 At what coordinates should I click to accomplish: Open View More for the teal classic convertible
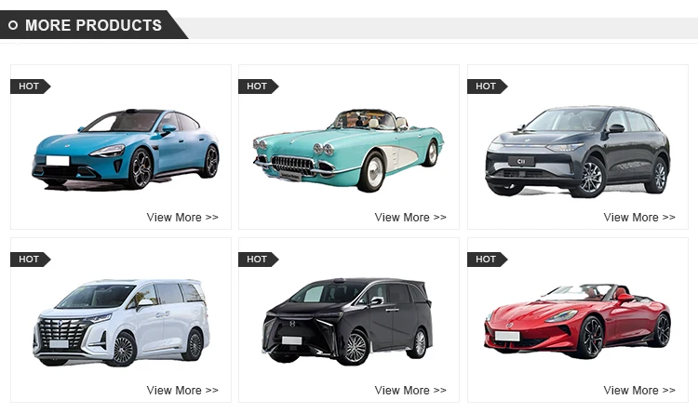[x=410, y=218]
